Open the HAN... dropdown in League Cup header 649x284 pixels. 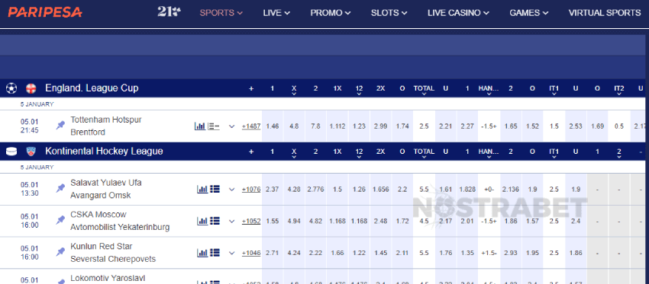coord(489,90)
